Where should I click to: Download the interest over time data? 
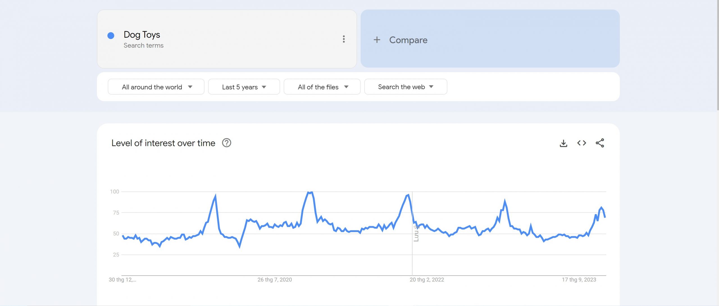(563, 143)
